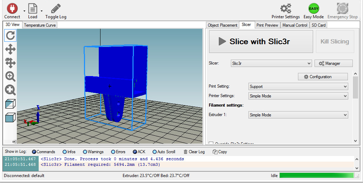The width and height of the screenshot is (363, 183).
Task: Toggle Commands in the log filter
Action: (44, 152)
